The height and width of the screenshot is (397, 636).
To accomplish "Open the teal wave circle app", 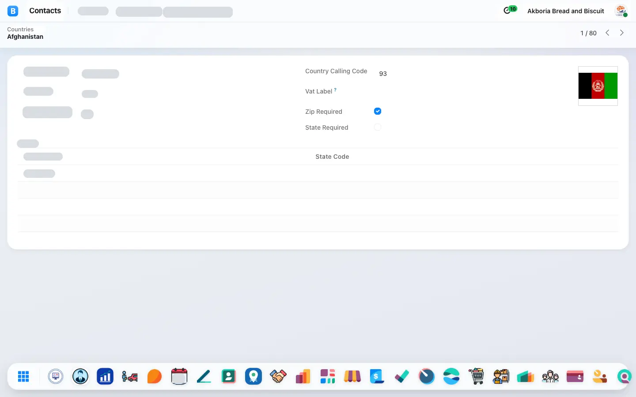I will click(451, 376).
